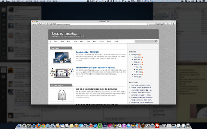Image resolution: width=207 pixels, height=129 pixels.
Task: Open FileZilla from the Dock
Action: tap(157, 125)
